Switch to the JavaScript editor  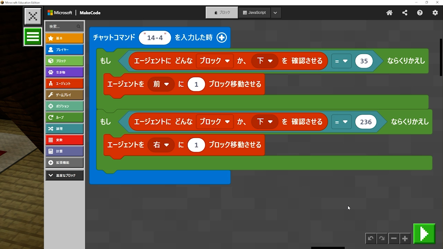point(254,13)
